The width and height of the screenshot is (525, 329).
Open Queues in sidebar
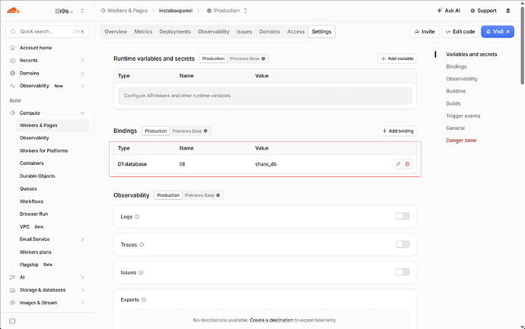[x=28, y=188]
